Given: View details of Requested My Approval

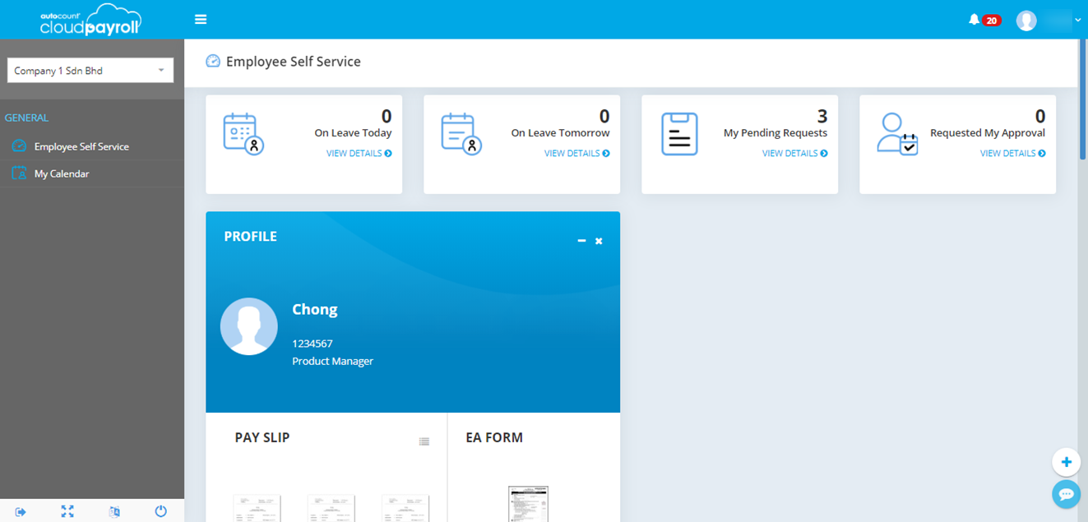Looking at the screenshot, I should (x=1012, y=154).
